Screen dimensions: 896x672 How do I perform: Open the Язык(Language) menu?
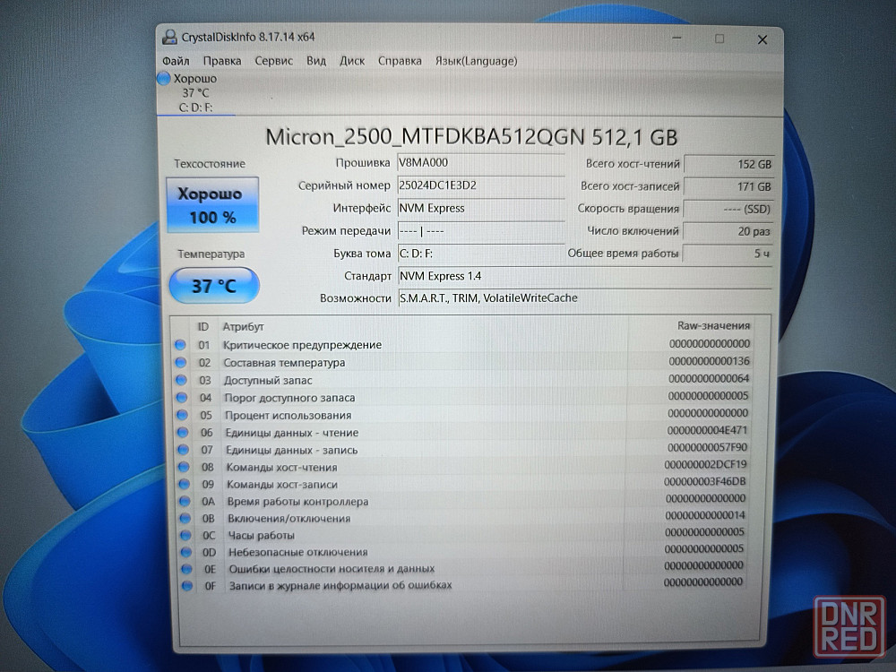(476, 61)
